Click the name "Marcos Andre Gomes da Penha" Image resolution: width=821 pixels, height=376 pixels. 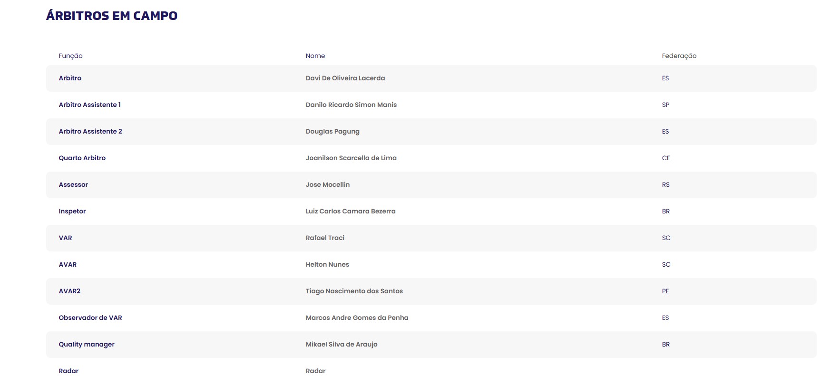357,318
